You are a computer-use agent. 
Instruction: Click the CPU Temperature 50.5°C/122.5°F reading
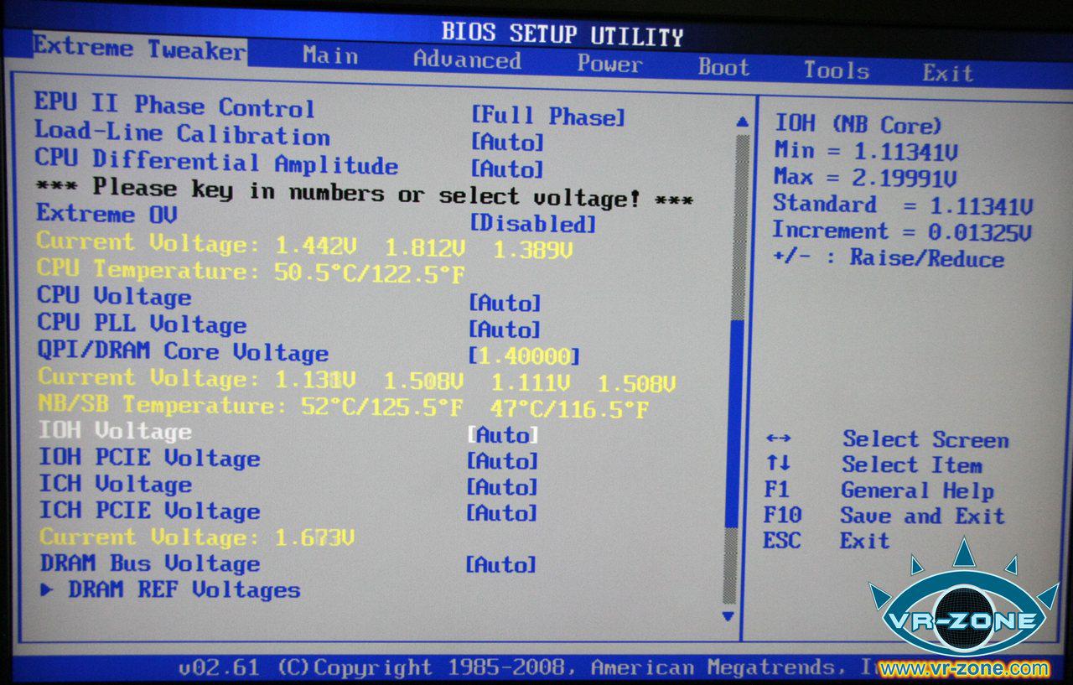pos(251,271)
